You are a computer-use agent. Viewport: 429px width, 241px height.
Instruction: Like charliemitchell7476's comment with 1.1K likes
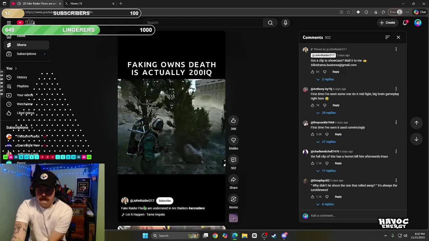pos(312,163)
